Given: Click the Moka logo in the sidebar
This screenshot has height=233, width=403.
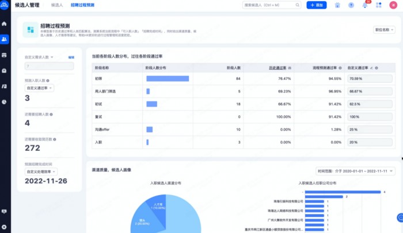Looking at the screenshot, I should [x=5, y=5].
